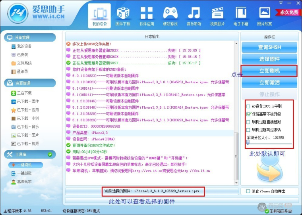Click 工具箱已开启 status indicator
This screenshot has height=215, width=302.
click(279, 211)
